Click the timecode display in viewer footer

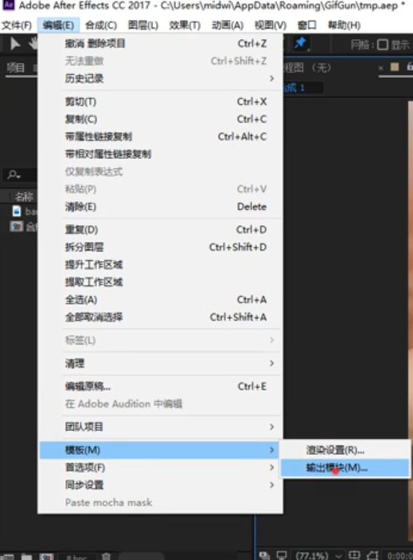[399, 556]
